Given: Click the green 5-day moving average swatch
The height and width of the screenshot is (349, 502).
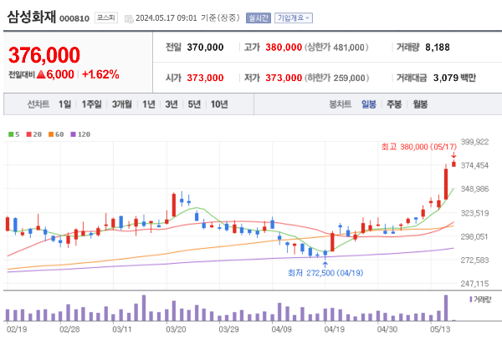Looking at the screenshot, I should (11, 134).
